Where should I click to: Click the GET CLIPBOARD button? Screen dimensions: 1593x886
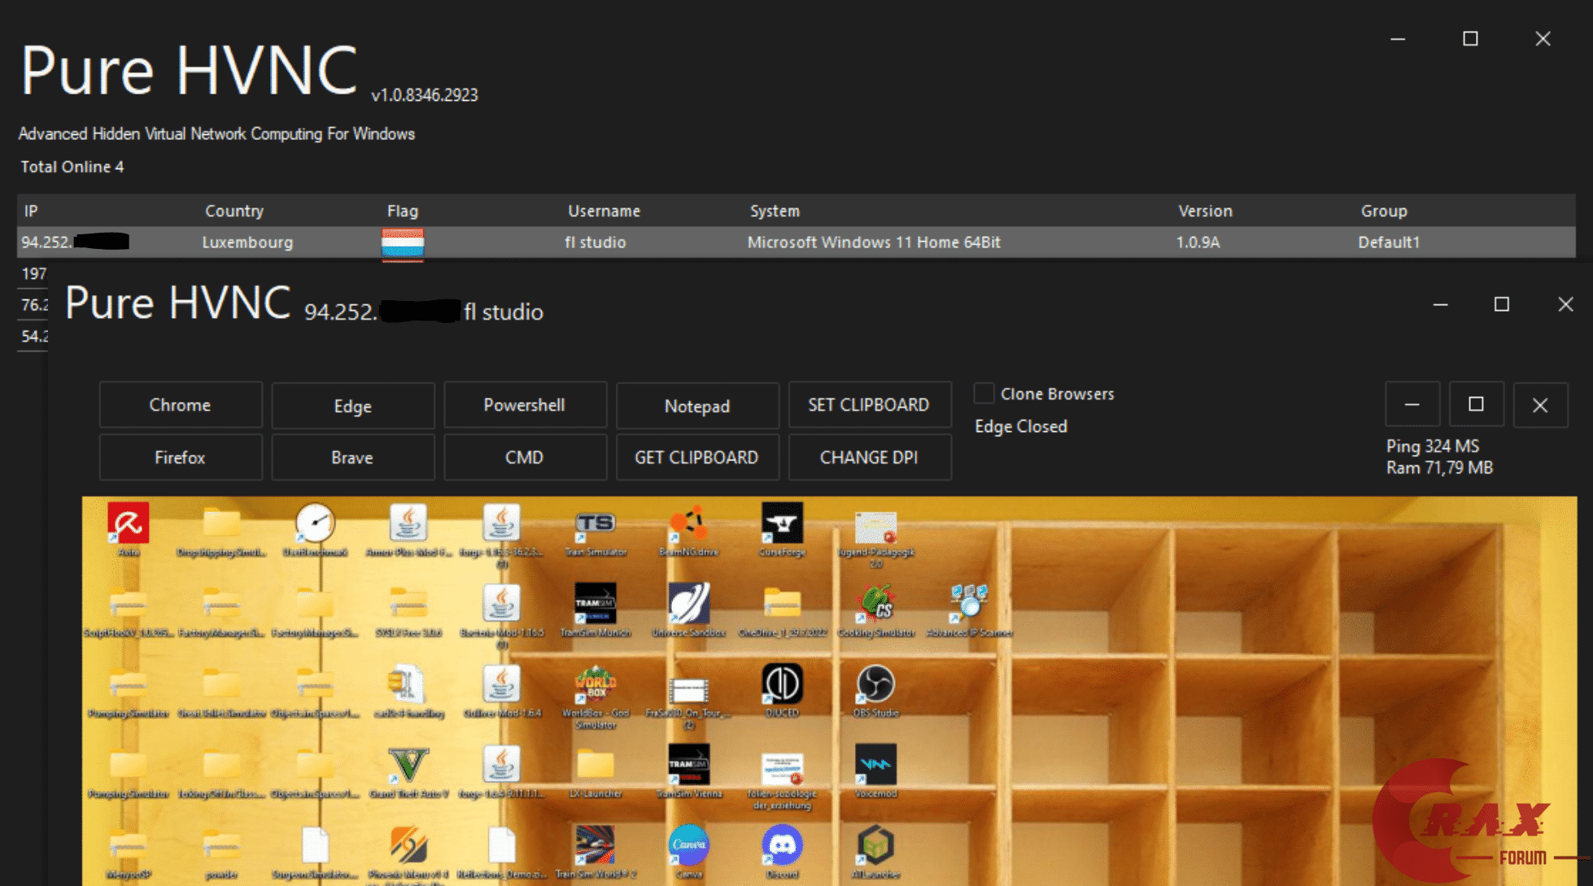click(696, 457)
